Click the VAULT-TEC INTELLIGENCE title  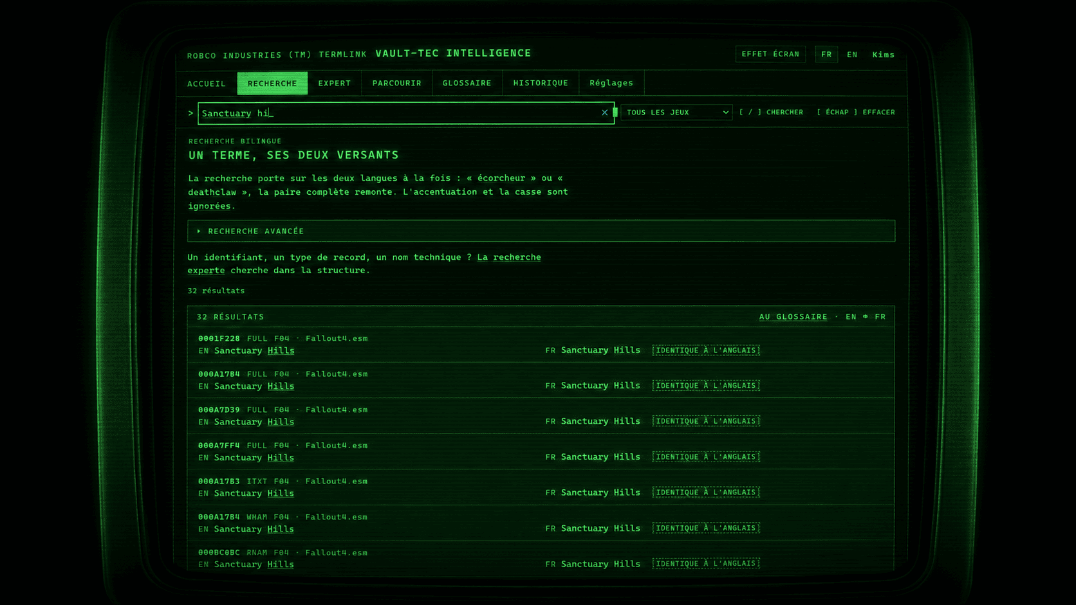click(453, 53)
